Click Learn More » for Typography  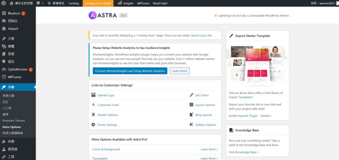[209, 158]
